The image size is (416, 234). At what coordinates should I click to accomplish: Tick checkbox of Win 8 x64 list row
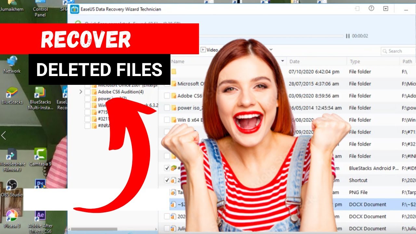(x=167, y=120)
